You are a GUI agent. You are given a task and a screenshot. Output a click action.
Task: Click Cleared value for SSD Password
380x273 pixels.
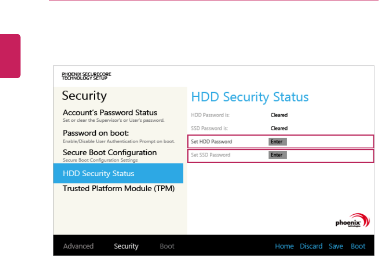(279, 129)
